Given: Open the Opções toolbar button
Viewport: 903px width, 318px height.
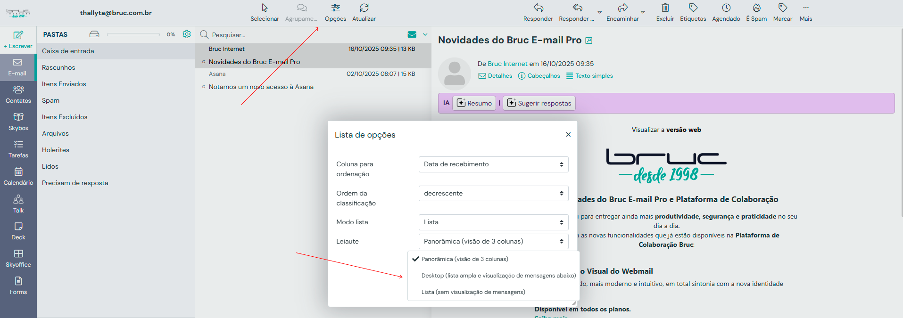Looking at the screenshot, I should coord(335,13).
